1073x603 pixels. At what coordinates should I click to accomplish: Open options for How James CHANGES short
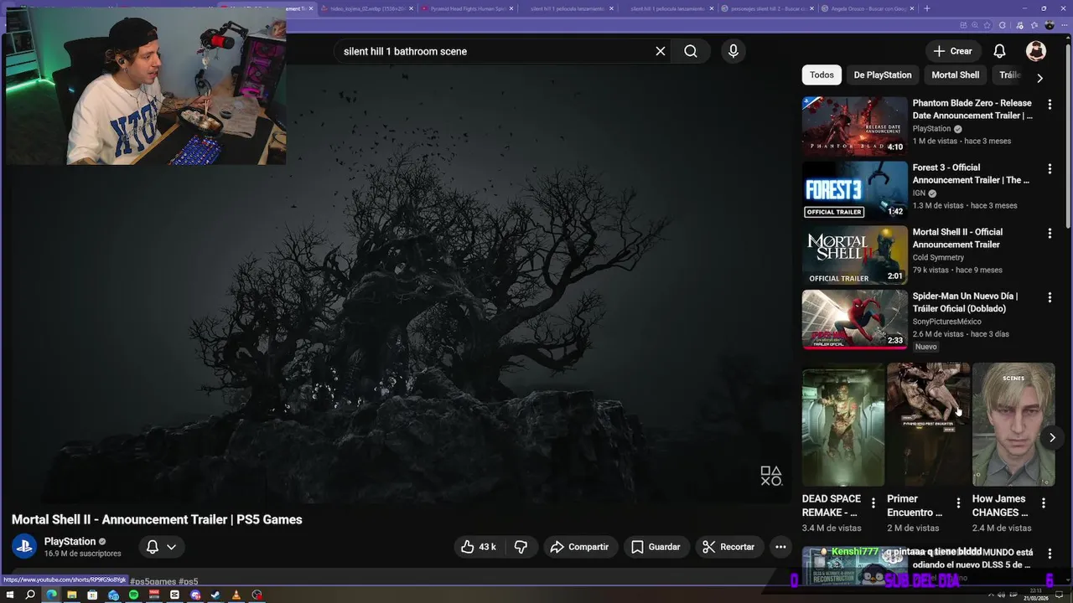tap(1044, 503)
